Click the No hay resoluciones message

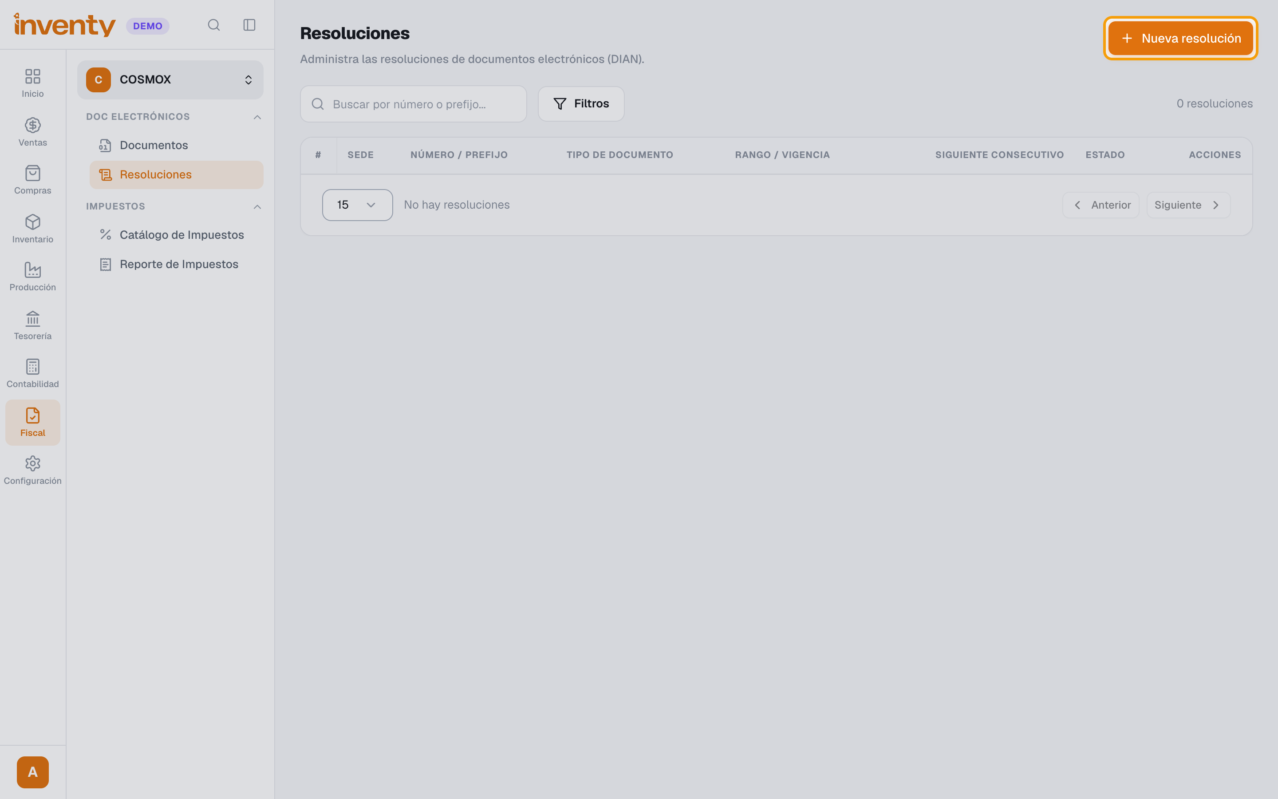click(457, 205)
